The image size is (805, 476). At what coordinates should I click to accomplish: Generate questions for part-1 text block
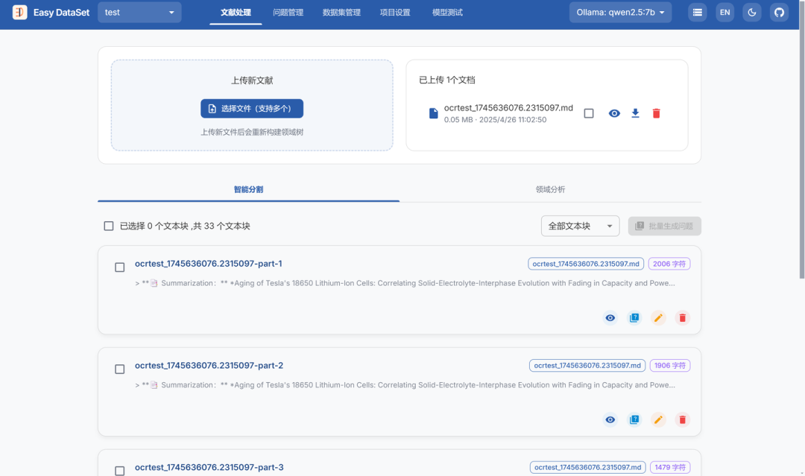[634, 318]
